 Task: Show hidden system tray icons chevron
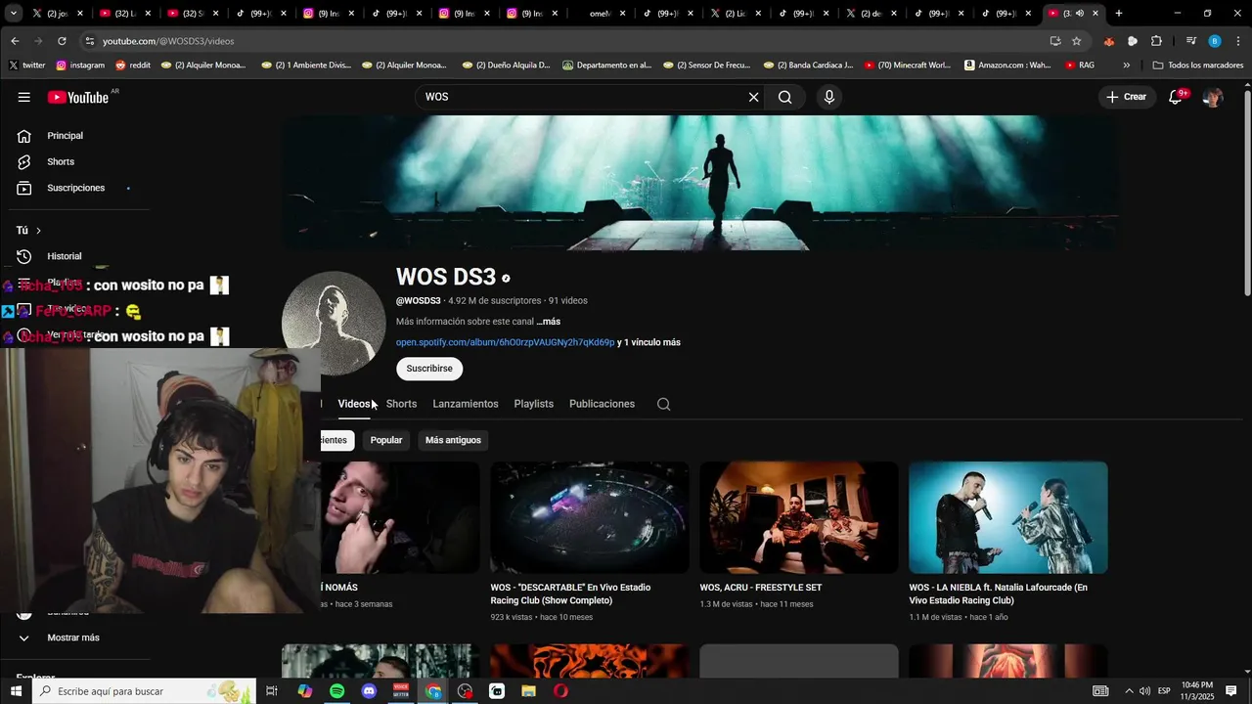pyautogui.click(x=1129, y=691)
